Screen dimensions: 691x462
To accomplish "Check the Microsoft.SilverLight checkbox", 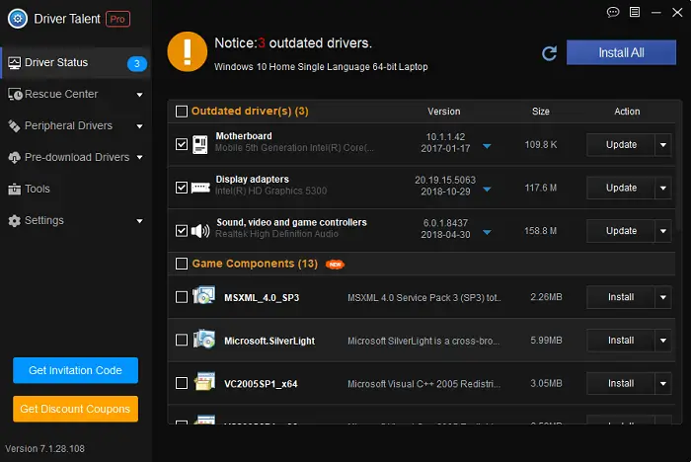I will (182, 340).
